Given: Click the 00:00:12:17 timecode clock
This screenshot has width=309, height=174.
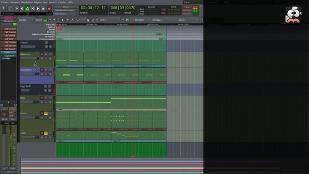Looking at the screenshot, I should point(93,8).
